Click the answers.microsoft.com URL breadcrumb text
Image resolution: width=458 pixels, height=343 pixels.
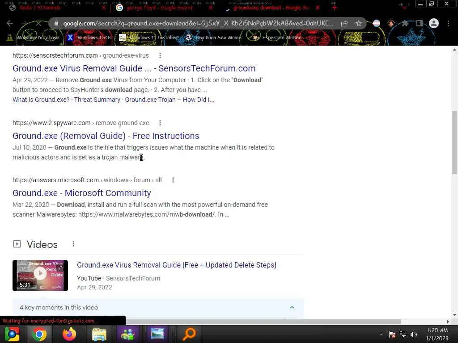87,180
